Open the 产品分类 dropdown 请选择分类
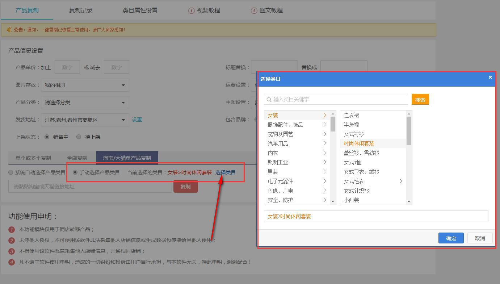 coord(85,103)
